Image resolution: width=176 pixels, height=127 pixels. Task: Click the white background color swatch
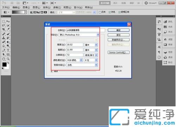click(7, 68)
